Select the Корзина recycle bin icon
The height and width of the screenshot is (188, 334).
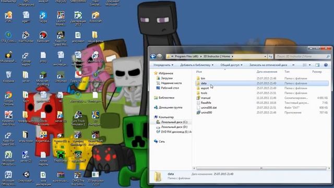[8, 77]
